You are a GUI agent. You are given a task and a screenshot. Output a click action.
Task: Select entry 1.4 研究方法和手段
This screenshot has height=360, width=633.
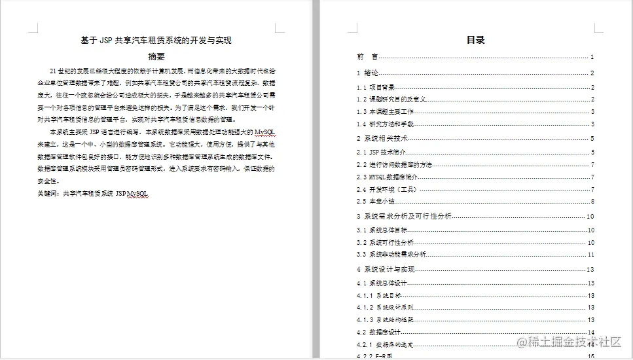pos(475,124)
